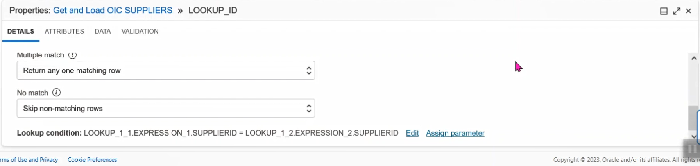Open the Cookie Preferences link
The height and width of the screenshot is (166, 700).
(x=92, y=160)
